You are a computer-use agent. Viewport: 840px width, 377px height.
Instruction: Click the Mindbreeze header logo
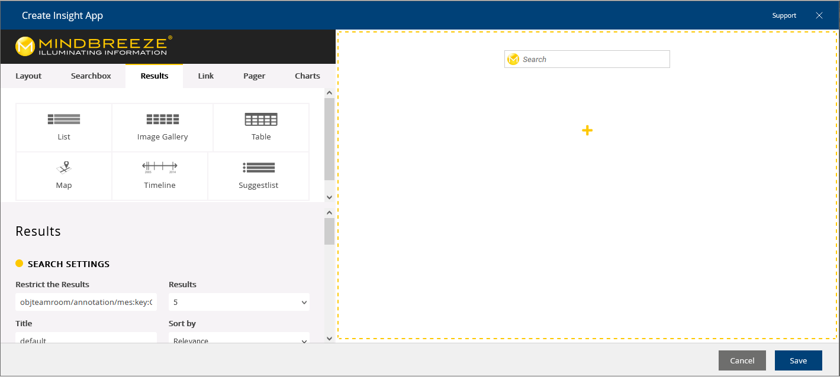tap(94, 46)
